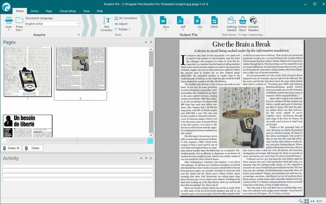Open the View tab
This screenshot has width=326, height=204.
click(x=86, y=11)
